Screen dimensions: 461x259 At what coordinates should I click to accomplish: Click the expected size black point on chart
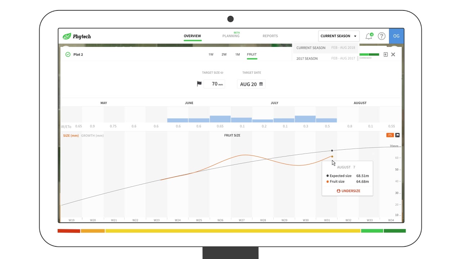click(332, 150)
